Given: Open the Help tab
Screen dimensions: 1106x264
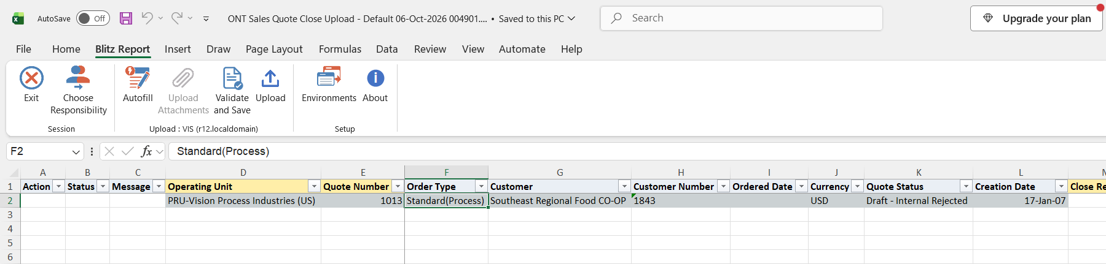Looking at the screenshot, I should 571,49.
